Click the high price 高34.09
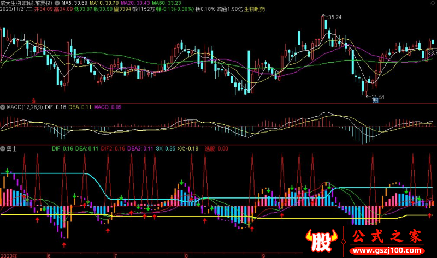The image size is (437, 258). [x=63, y=9]
